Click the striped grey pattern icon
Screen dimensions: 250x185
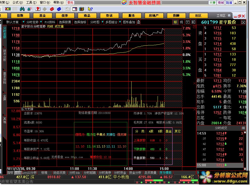point(15,9)
